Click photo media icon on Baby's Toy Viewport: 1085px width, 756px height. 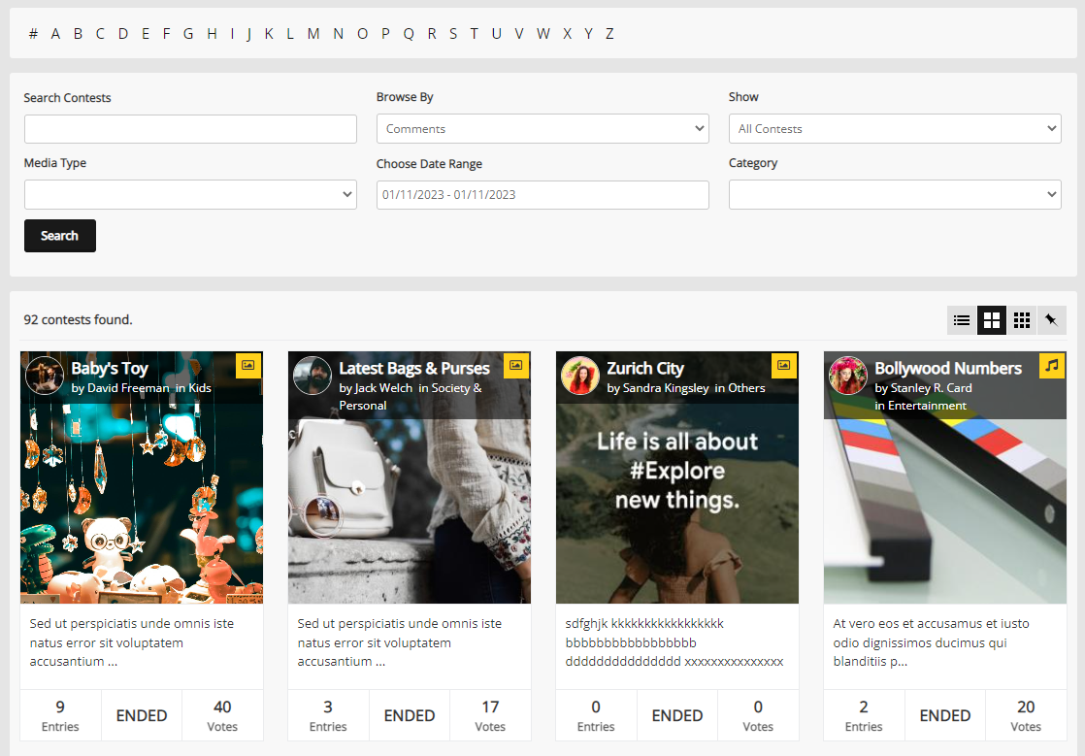click(x=248, y=366)
